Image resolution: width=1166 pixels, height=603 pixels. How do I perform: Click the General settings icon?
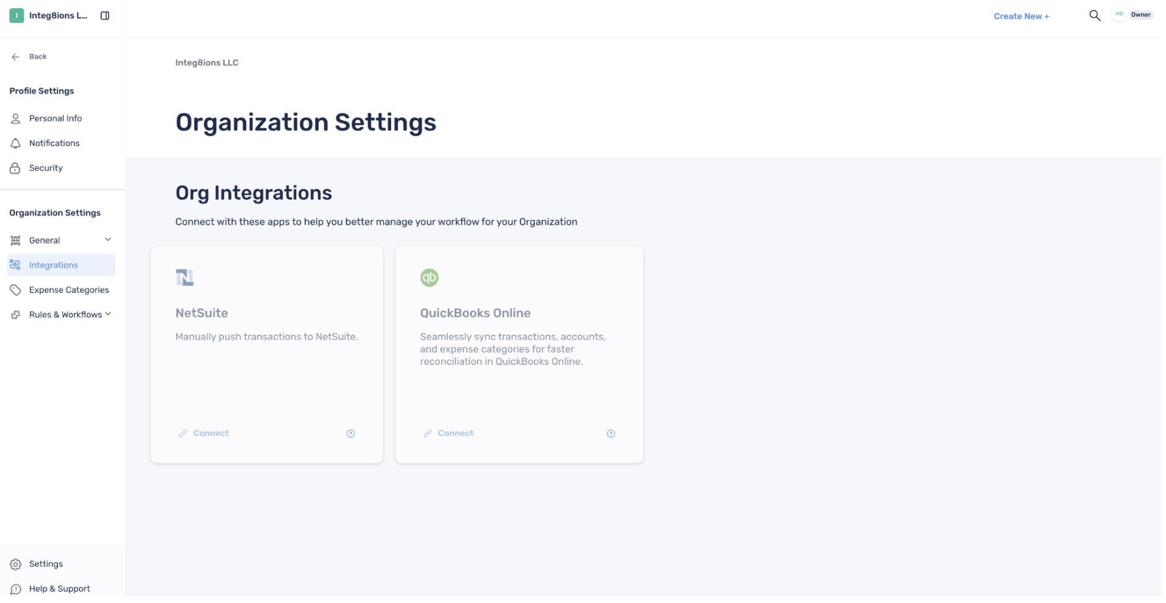(15, 240)
